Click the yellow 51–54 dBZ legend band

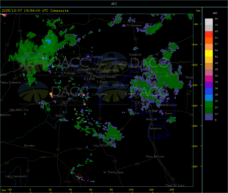click(x=209, y=54)
